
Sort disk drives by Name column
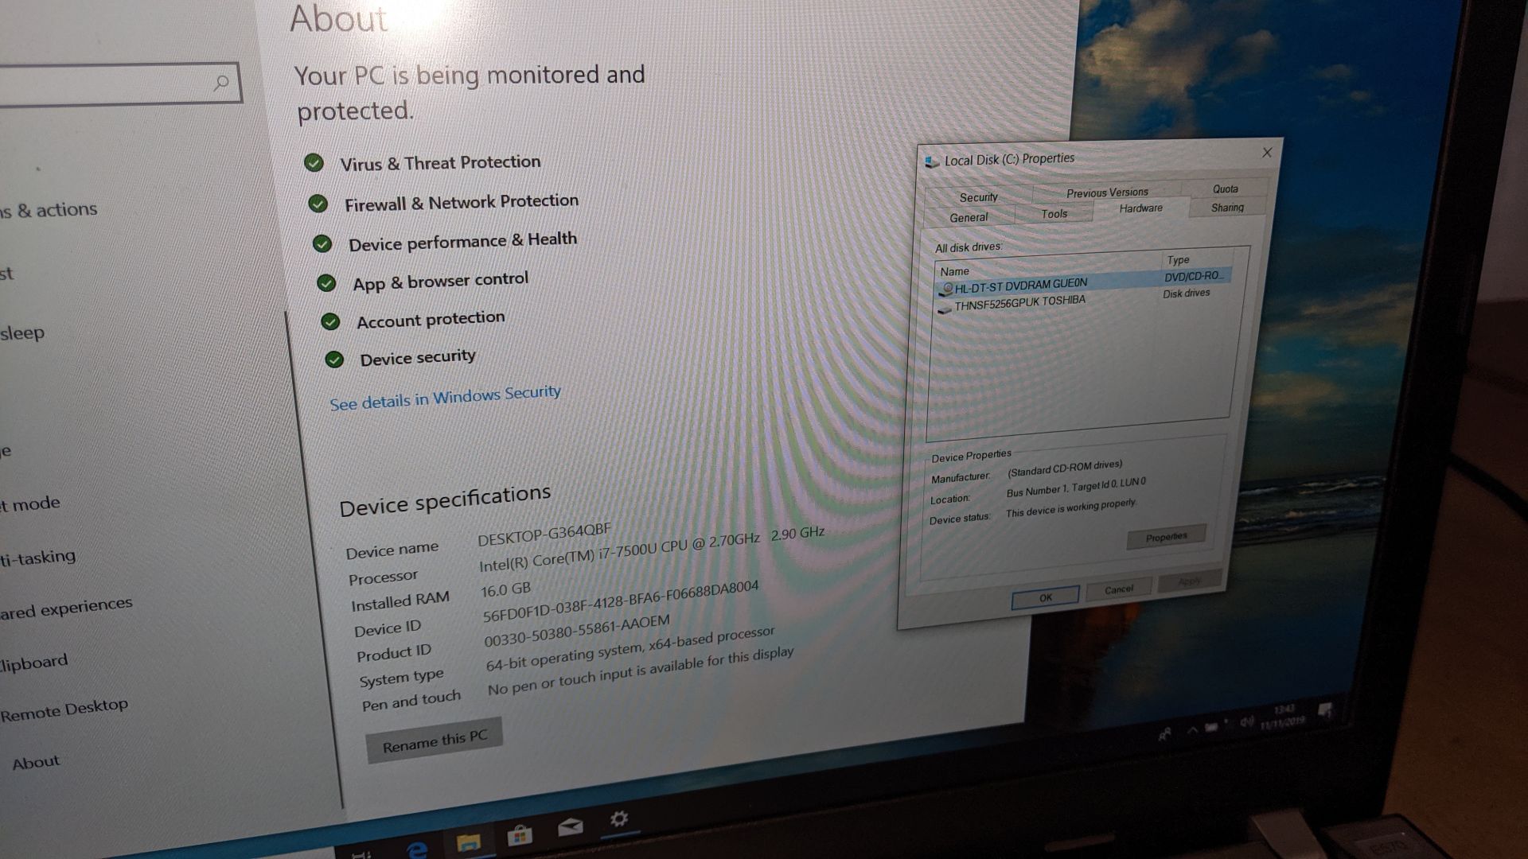click(1047, 266)
